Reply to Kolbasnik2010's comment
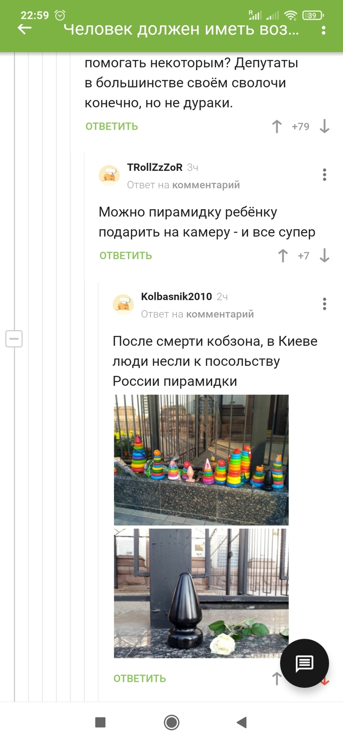 point(140,679)
